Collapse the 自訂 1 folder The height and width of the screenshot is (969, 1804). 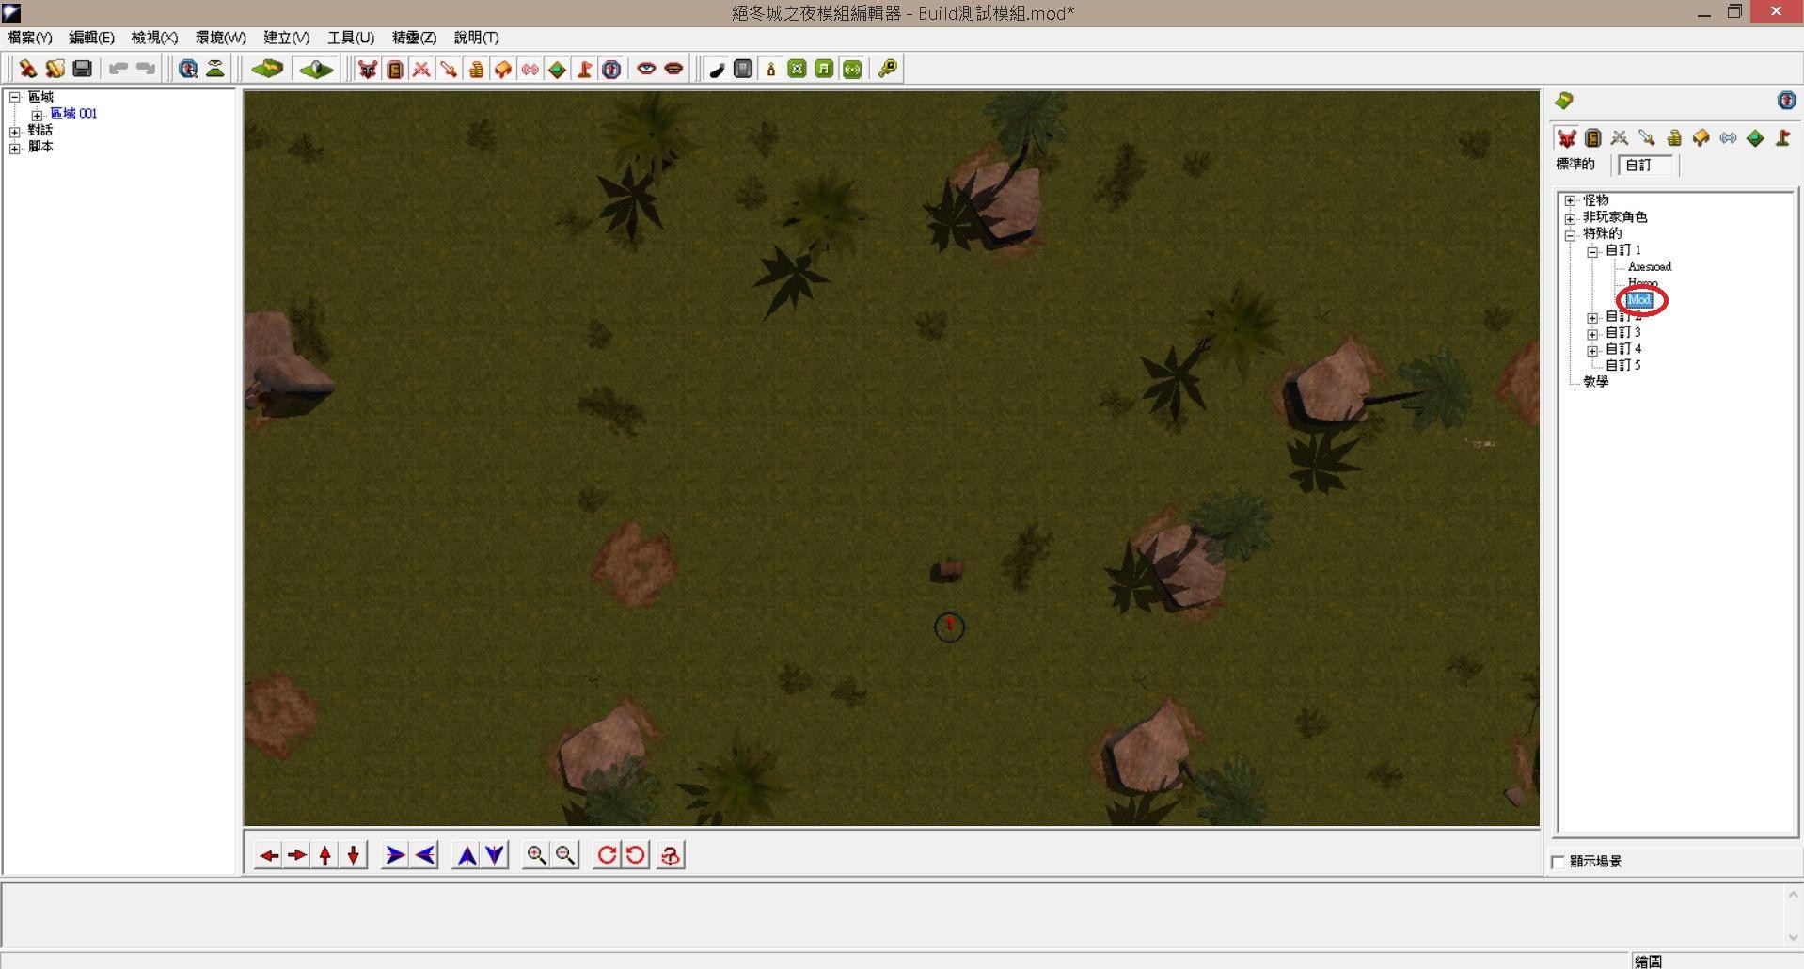1592,251
